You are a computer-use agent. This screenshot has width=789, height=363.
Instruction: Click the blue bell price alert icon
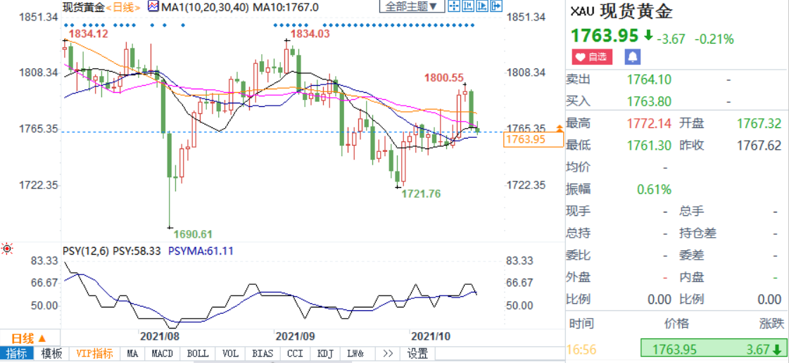pos(633,57)
